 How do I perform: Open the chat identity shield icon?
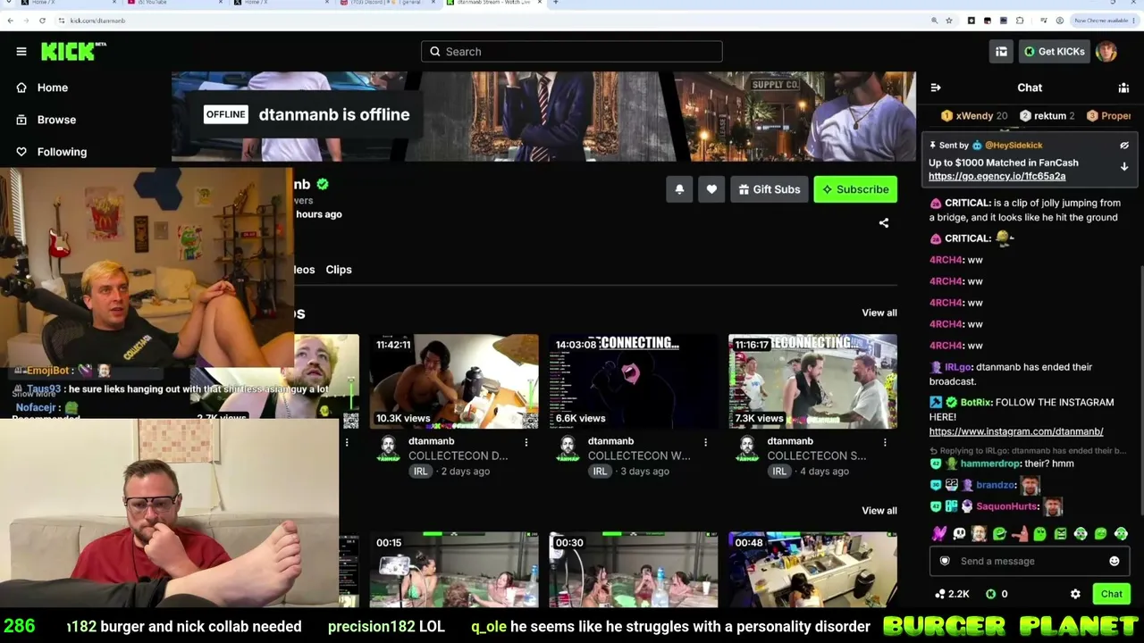tap(945, 561)
